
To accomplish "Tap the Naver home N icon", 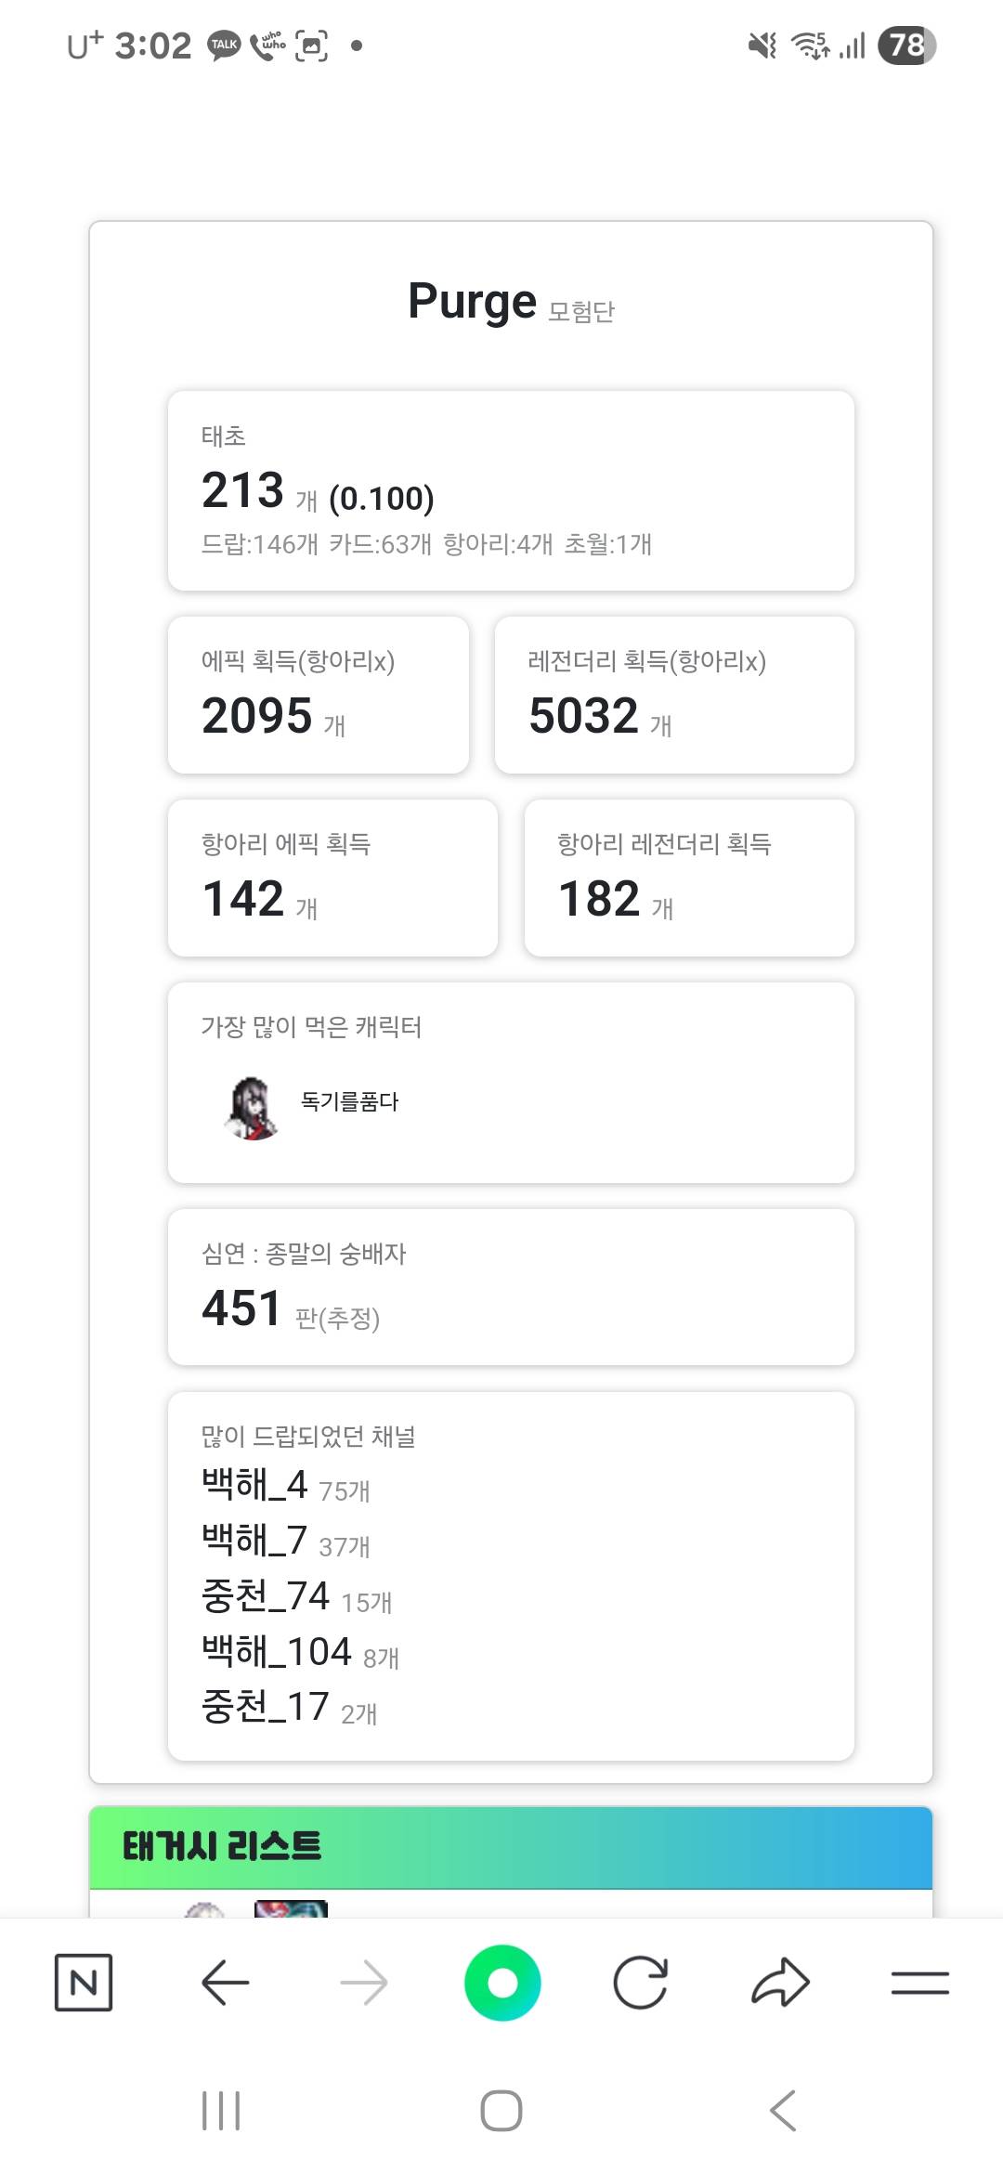I will tap(84, 1983).
